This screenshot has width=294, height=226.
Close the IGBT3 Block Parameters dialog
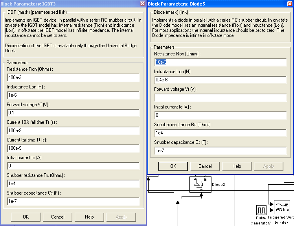click(x=143, y=4)
